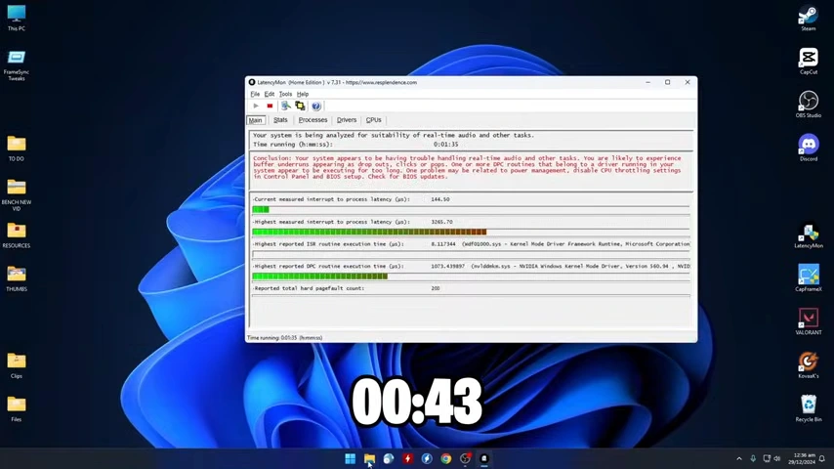Click the CapCut desktop icon
Image resolution: width=834 pixels, height=469 pixels.
[x=809, y=61]
